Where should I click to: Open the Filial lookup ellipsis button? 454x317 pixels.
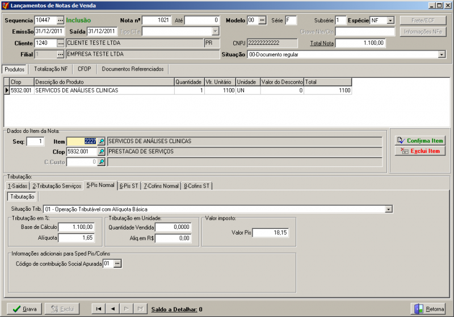pyautogui.click(x=60, y=55)
